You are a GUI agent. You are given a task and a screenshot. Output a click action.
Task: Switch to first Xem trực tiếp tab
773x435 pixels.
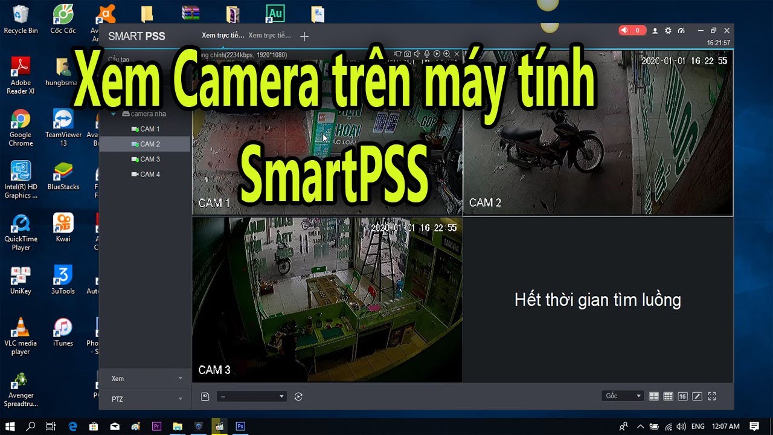(x=223, y=36)
